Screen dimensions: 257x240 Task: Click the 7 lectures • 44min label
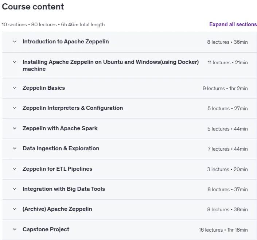coord(228,149)
